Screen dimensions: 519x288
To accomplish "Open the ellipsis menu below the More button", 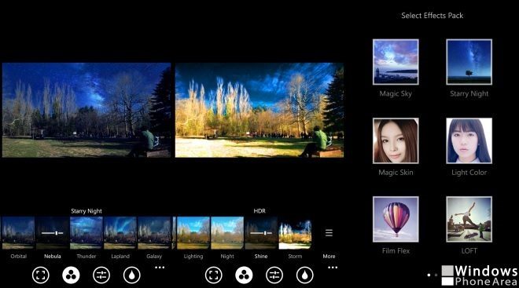I will [x=333, y=268].
